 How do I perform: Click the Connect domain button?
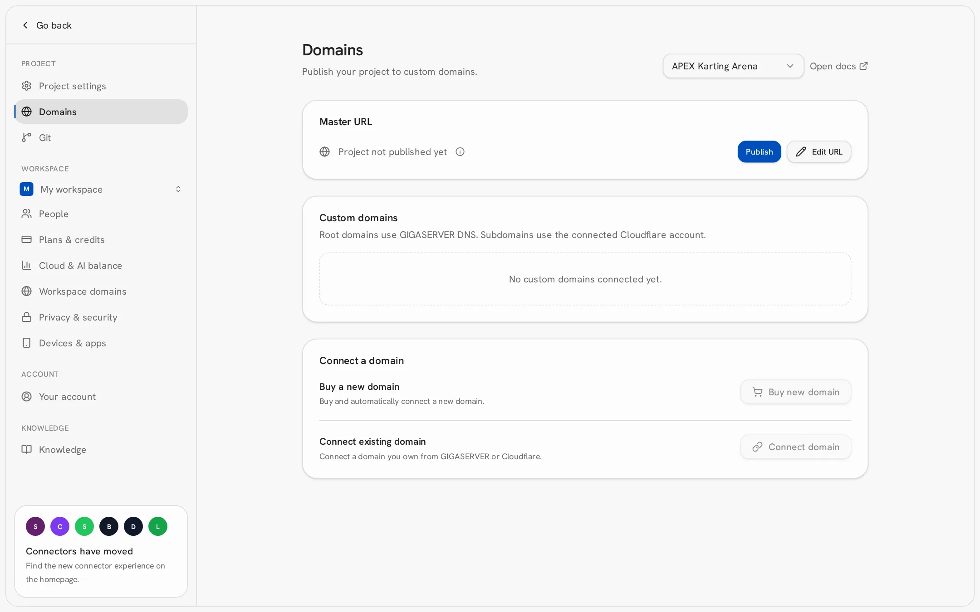pos(796,447)
